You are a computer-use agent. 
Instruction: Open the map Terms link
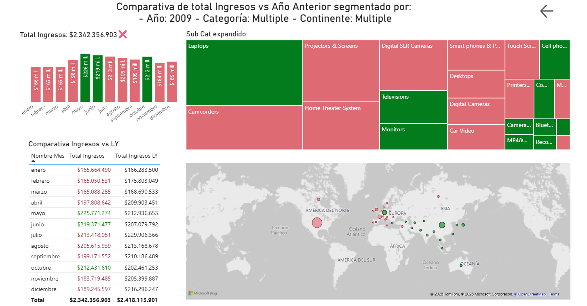(554, 294)
